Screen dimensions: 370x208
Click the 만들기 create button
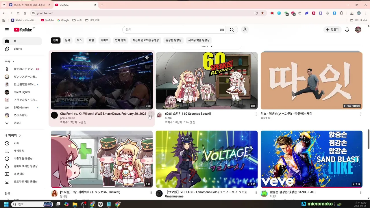(x=332, y=30)
